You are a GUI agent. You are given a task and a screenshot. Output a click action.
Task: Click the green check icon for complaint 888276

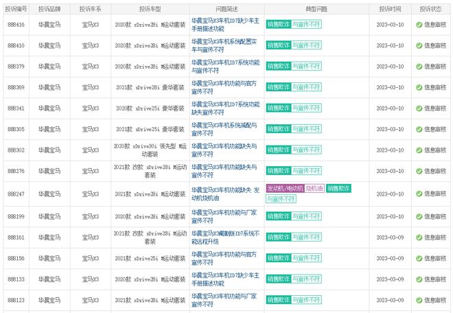pyautogui.click(x=419, y=171)
